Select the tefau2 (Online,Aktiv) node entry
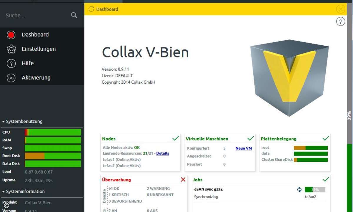The height and width of the screenshot is (212, 353). (x=121, y=166)
